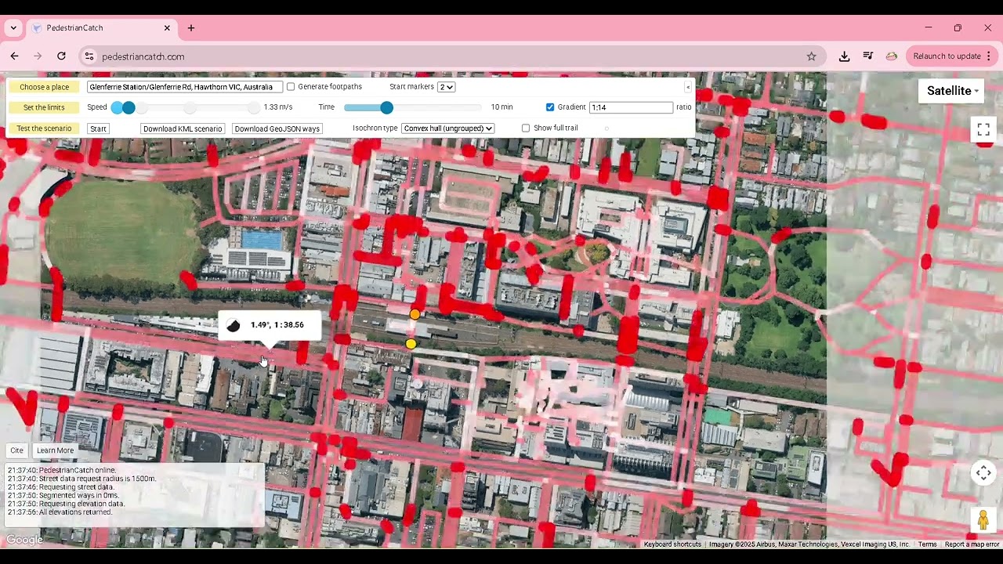Image resolution: width=1003 pixels, height=564 pixels.
Task: Click log line 'All elevations returned.'
Action: pyautogui.click(x=60, y=512)
